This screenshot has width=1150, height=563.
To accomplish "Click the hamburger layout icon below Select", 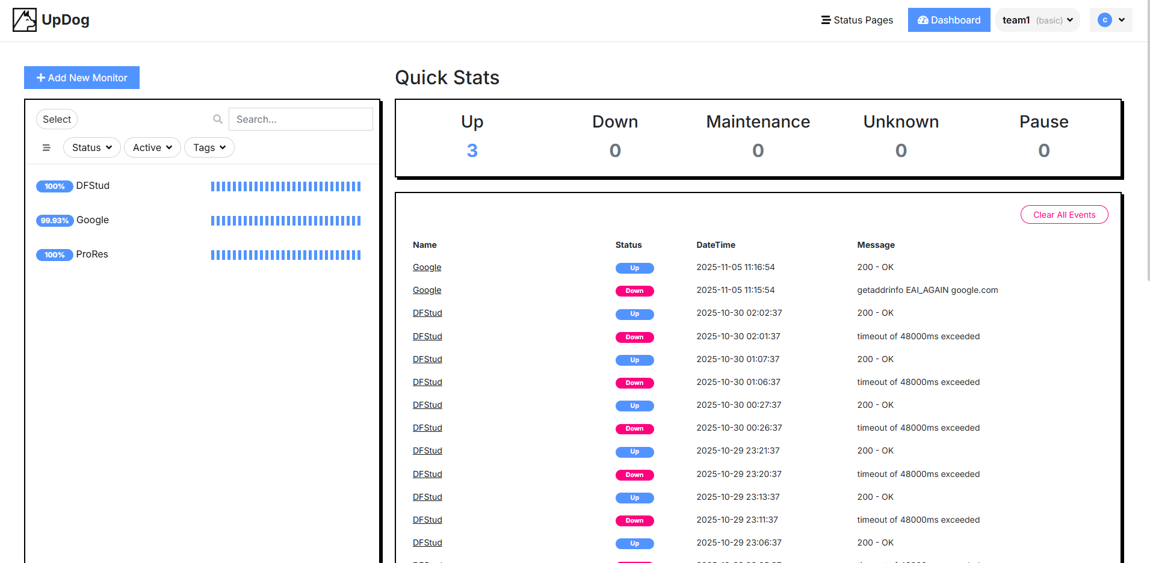I will pos(46,147).
